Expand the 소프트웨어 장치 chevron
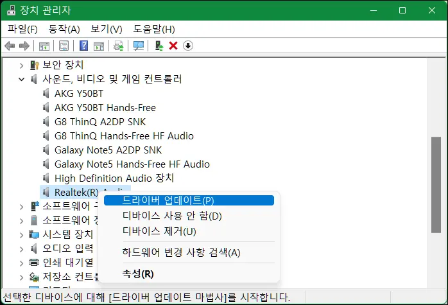The image size is (448, 305). (21, 221)
